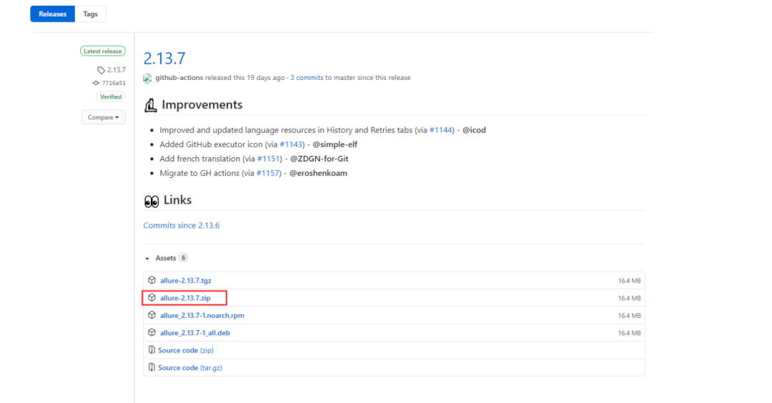Open the @eroshenkoam profile mention
Screen dimensions: 772x403
[318, 173]
